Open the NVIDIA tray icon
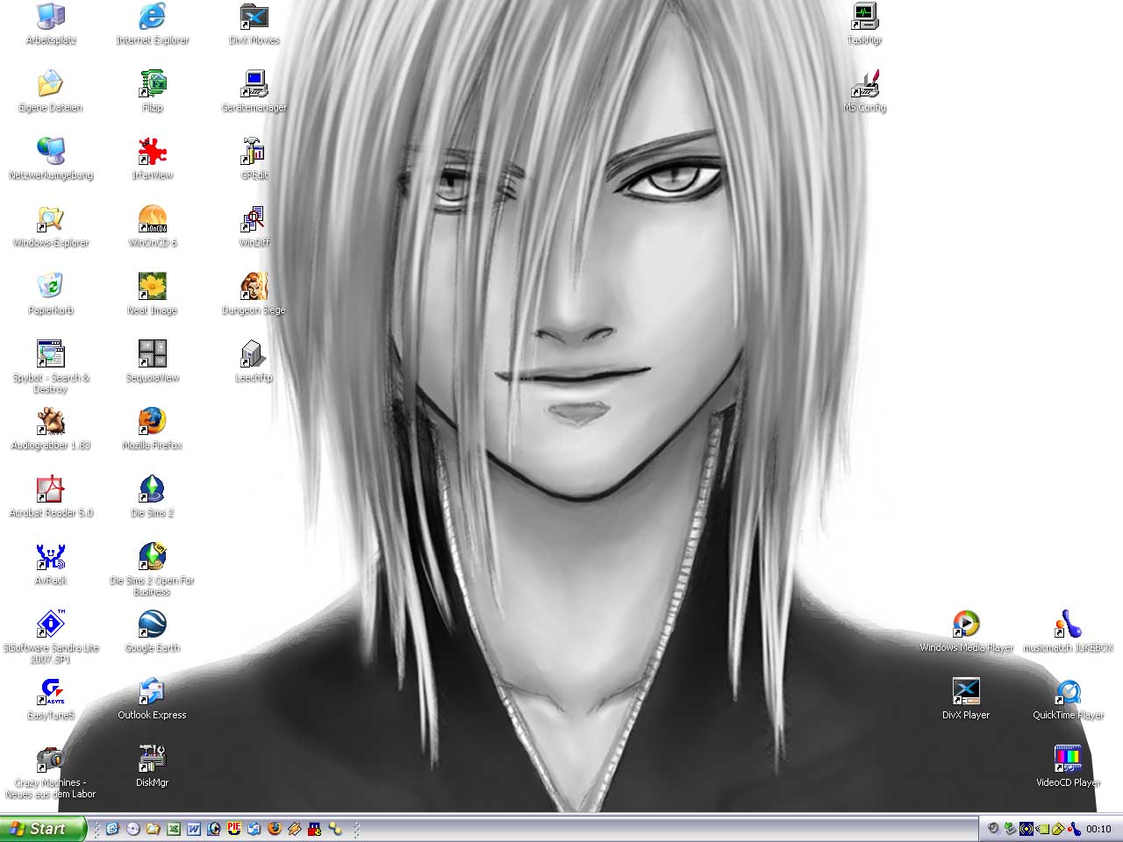 tap(1042, 828)
